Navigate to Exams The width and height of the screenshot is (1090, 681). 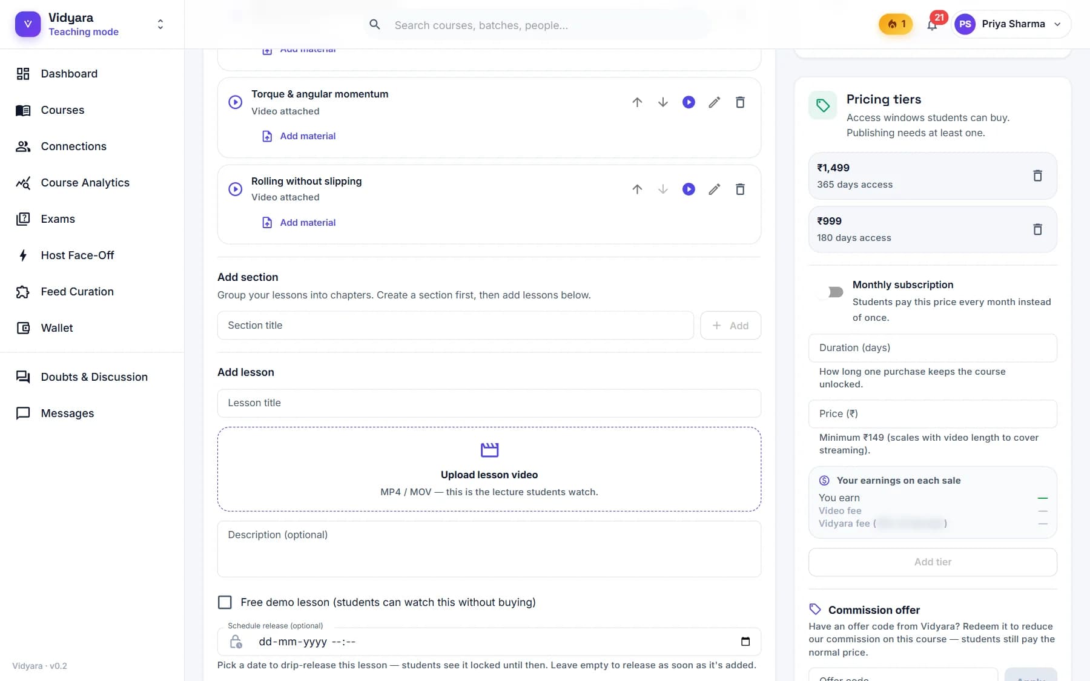92,219
